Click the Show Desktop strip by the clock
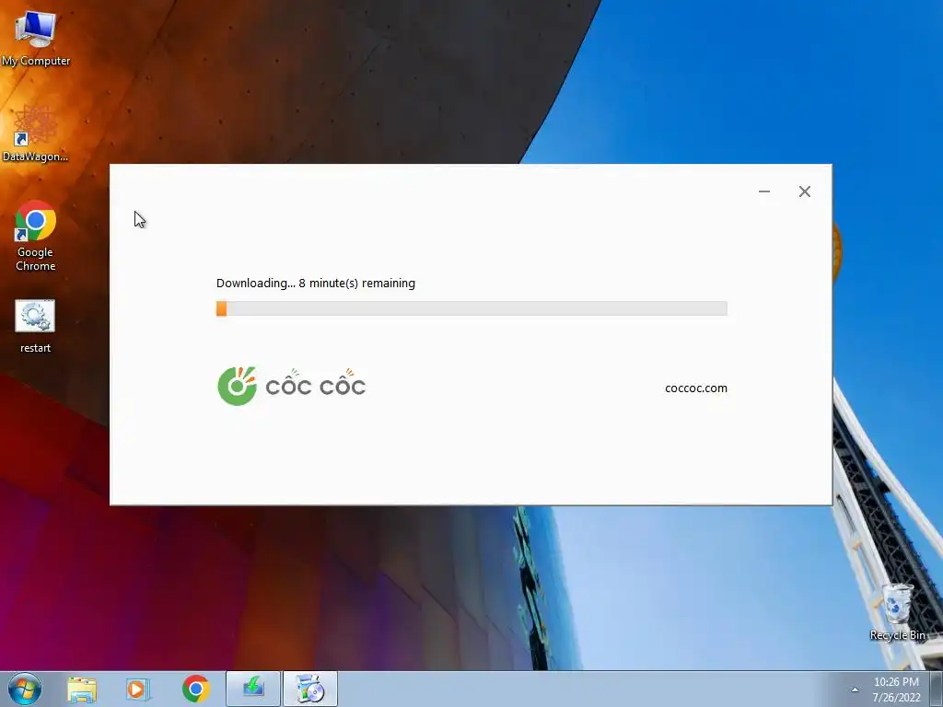The width and height of the screenshot is (943, 707). pos(937,689)
